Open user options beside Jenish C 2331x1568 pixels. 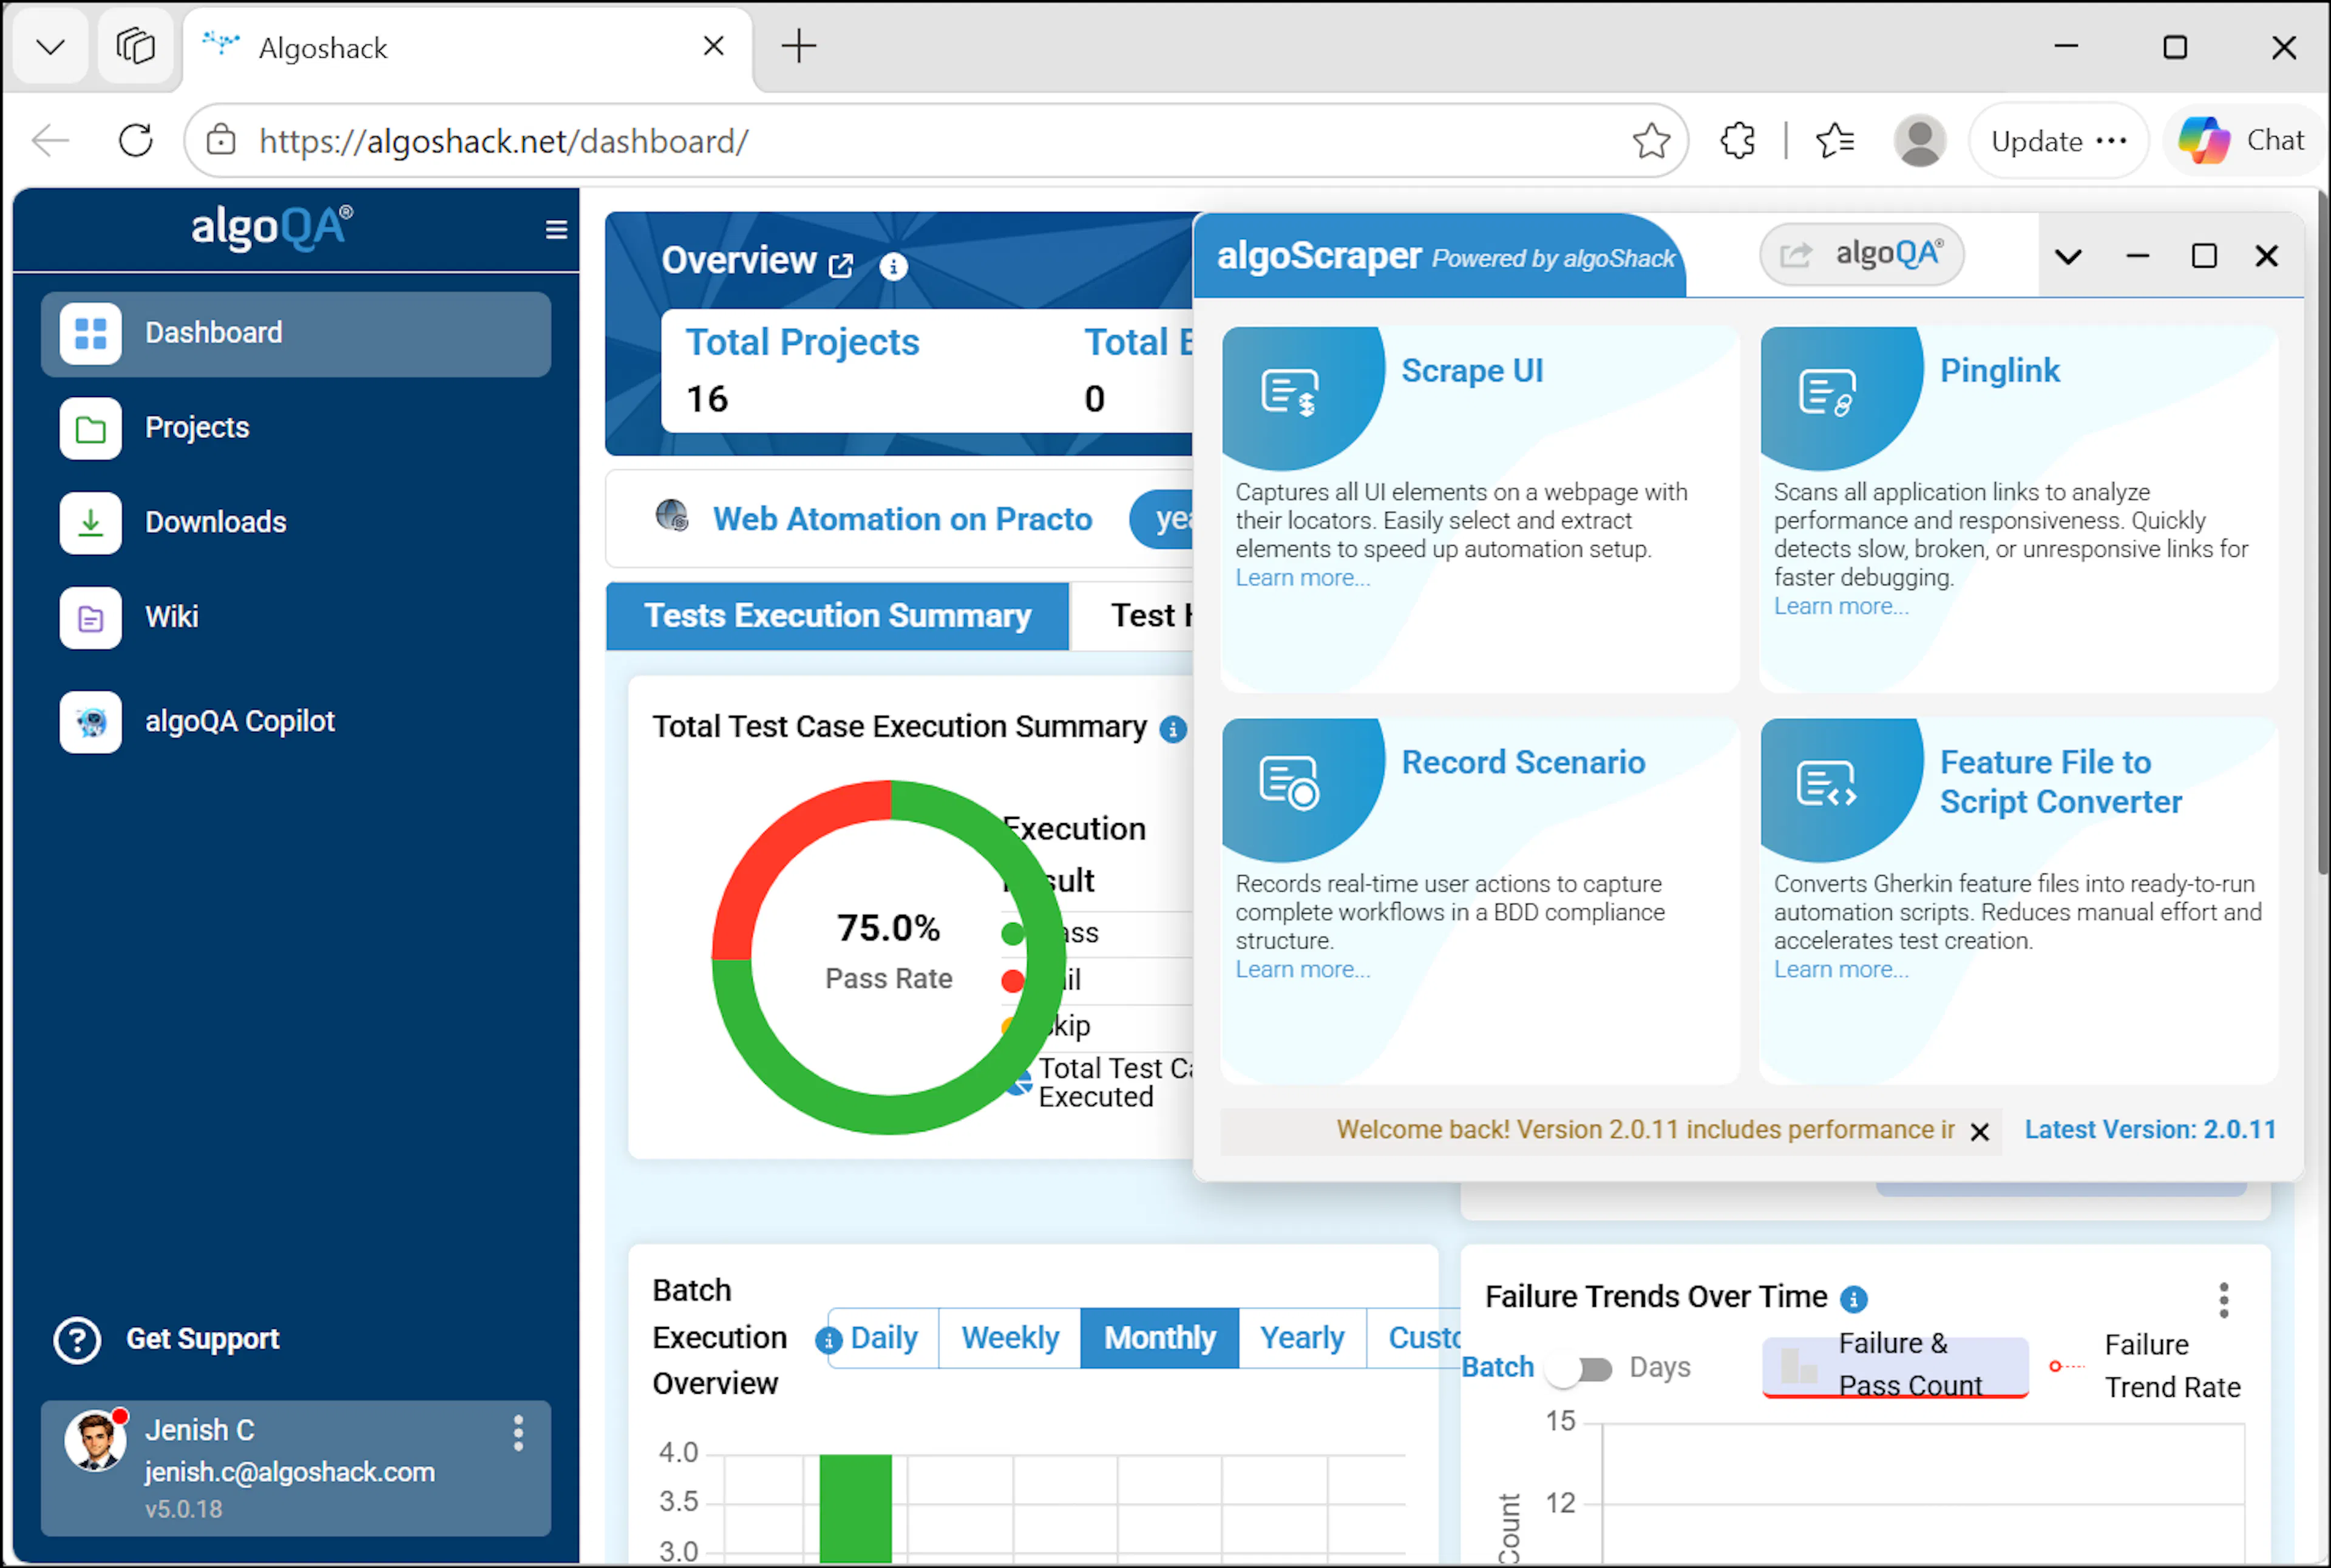tap(518, 1433)
